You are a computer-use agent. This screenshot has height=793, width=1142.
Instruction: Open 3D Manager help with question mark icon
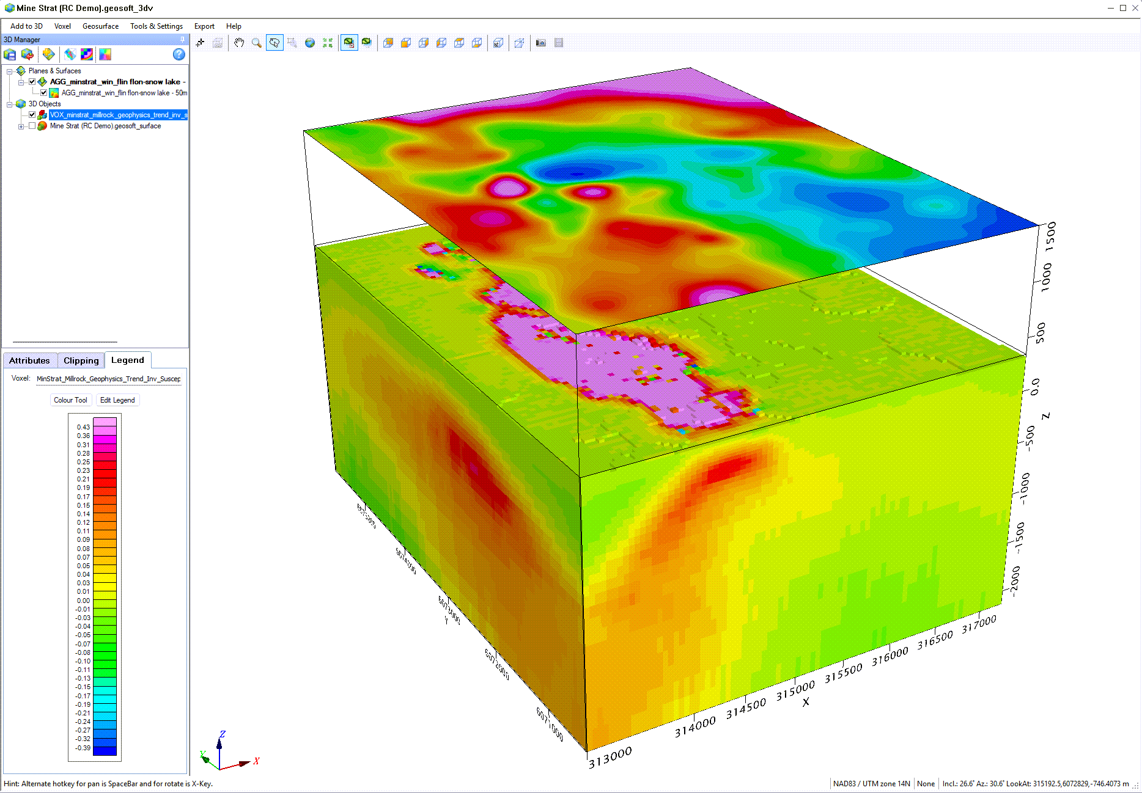179,54
